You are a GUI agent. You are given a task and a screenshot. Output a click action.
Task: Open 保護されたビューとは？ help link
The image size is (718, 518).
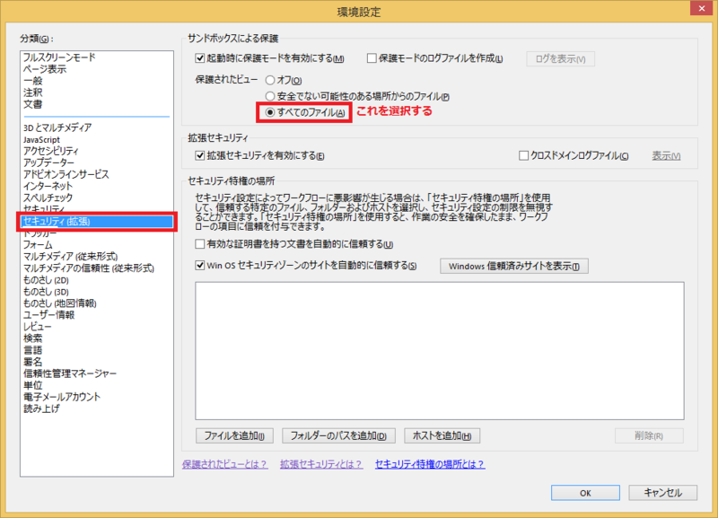tap(225, 464)
